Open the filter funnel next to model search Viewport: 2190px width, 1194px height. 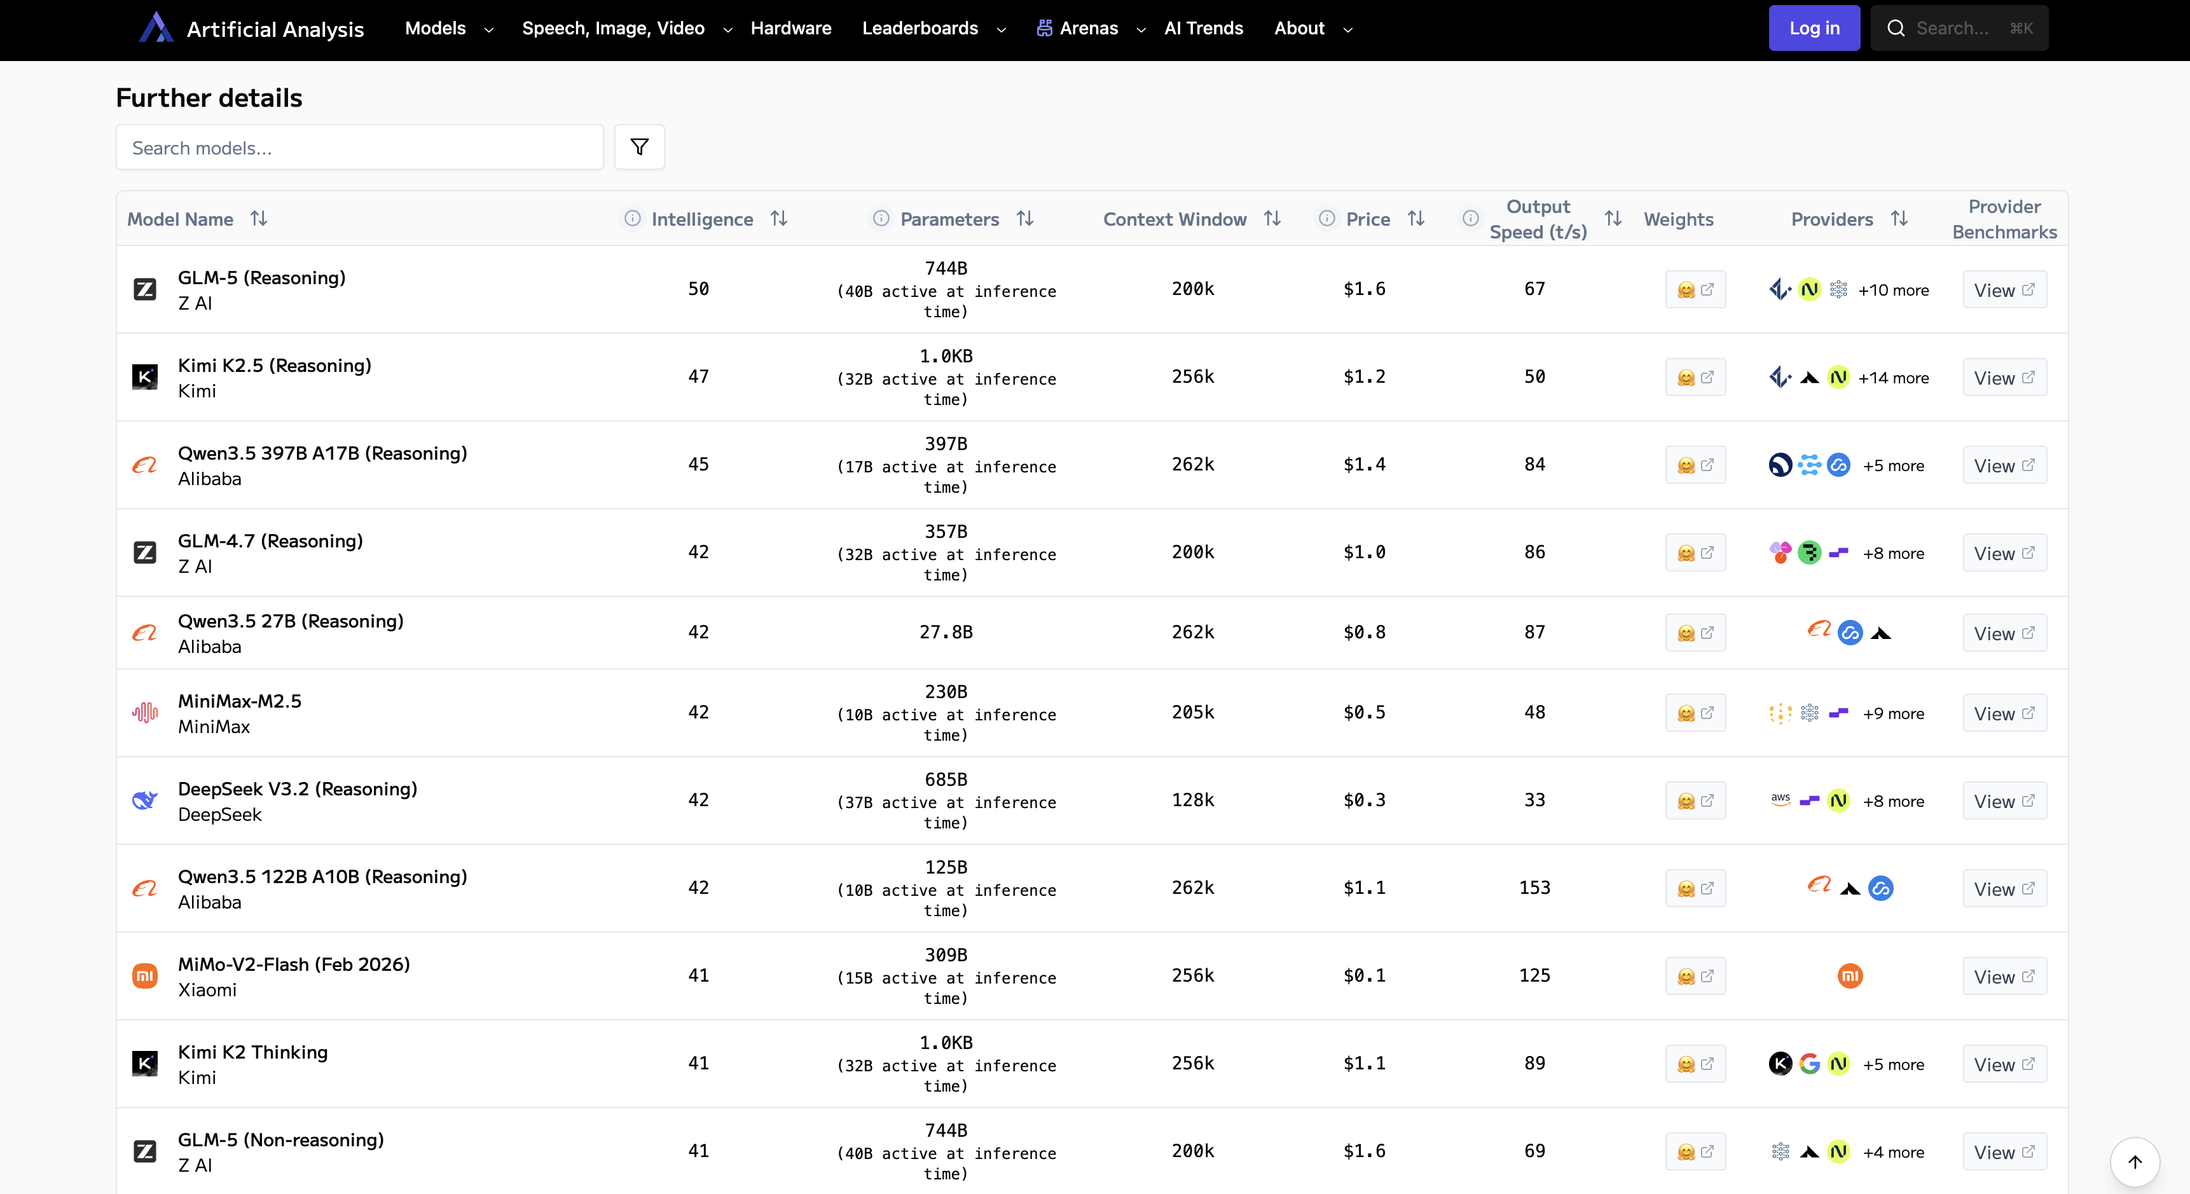pyautogui.click(x=639, y=147)
